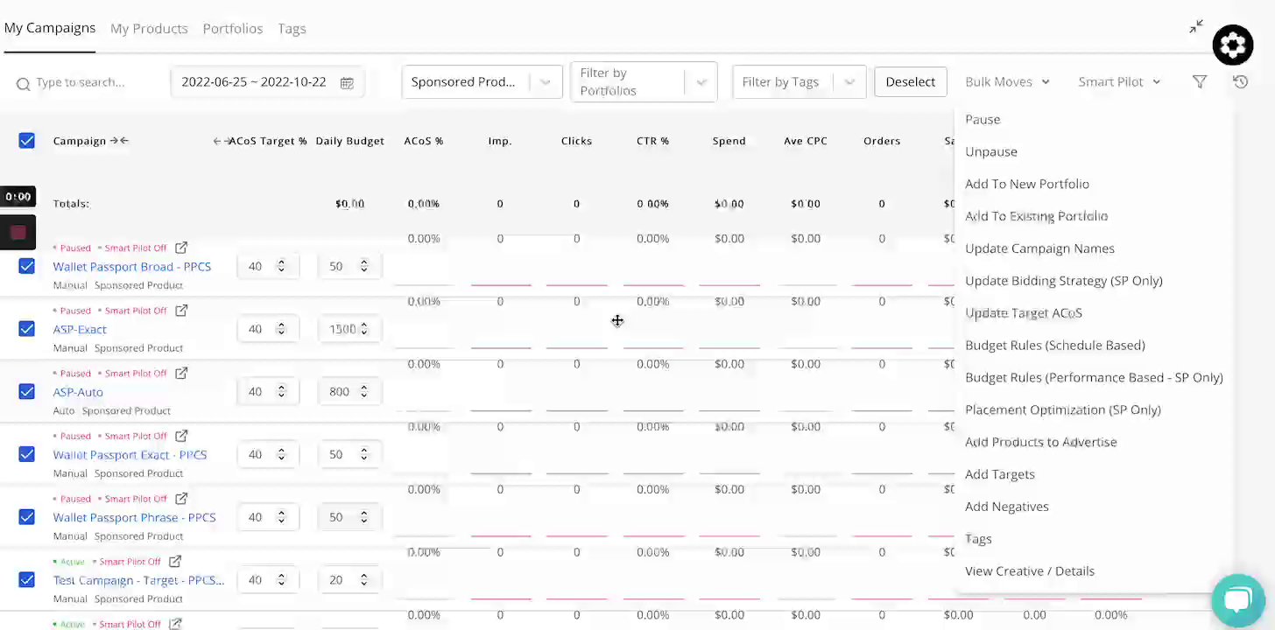
Task: Choose Add Negatives from menu
Action: [x=1007, y=507]
